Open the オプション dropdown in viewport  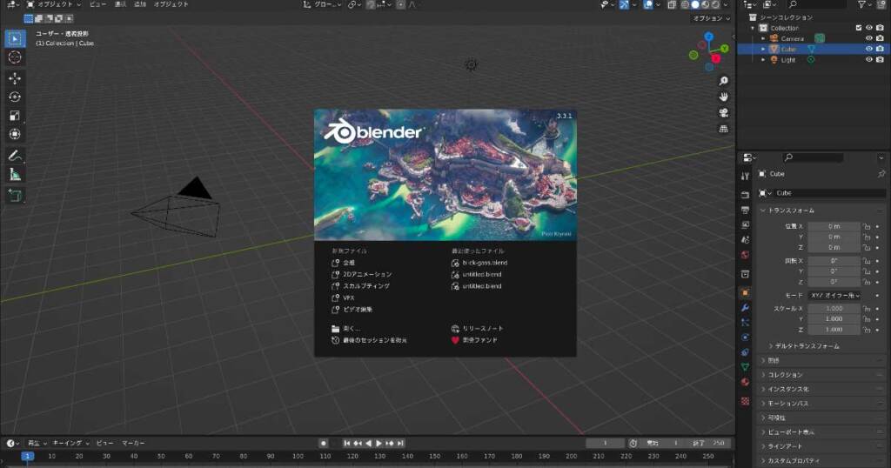tap(711, 18)
